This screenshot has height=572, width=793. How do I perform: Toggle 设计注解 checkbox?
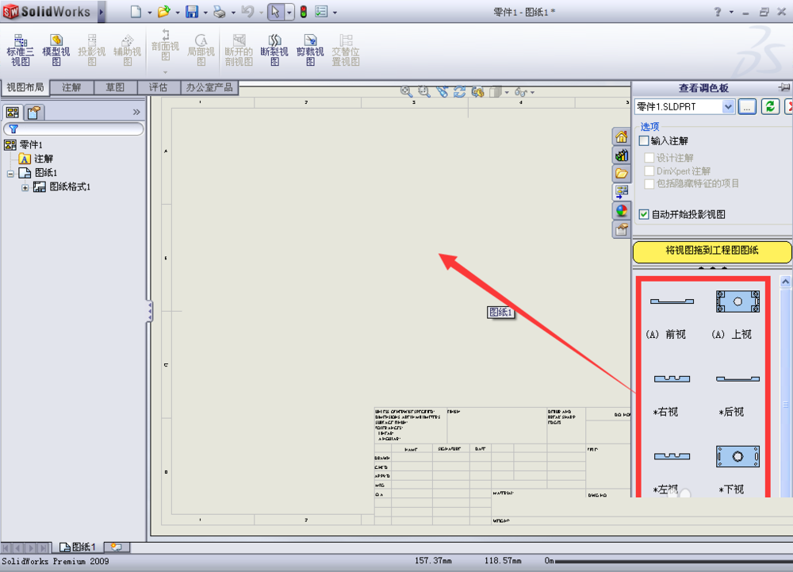click(x=649, y=158)
